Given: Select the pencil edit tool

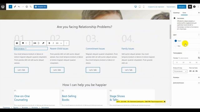Looking at the screenshot, I should [x=15, y=7].
